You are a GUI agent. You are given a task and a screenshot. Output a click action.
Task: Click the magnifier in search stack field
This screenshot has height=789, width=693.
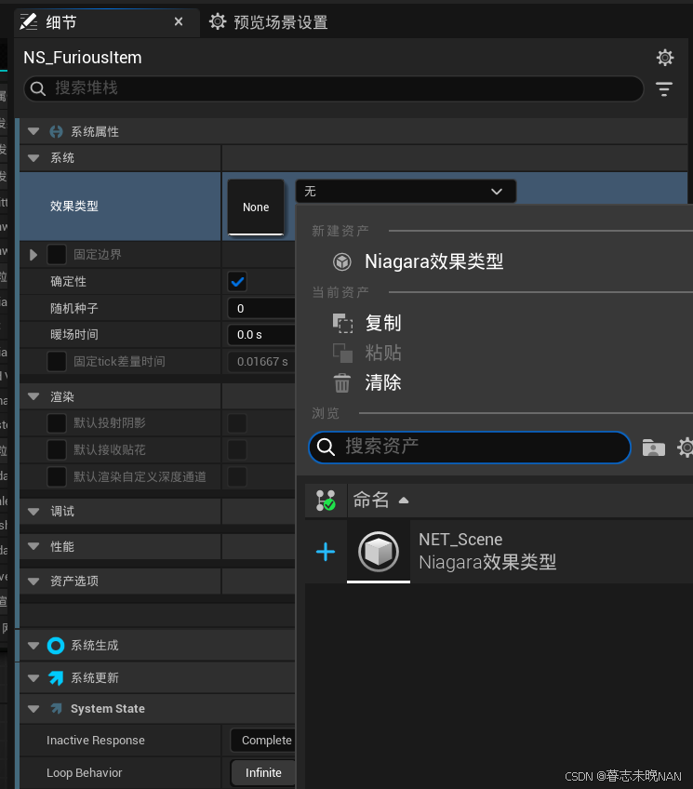(x=38, y=88)
